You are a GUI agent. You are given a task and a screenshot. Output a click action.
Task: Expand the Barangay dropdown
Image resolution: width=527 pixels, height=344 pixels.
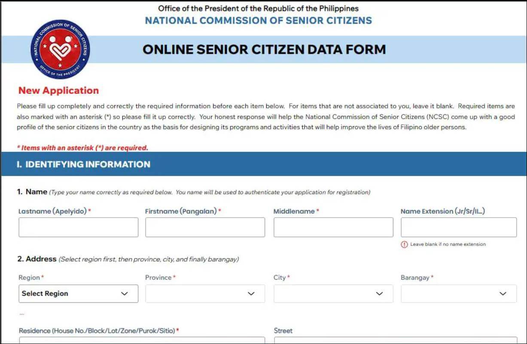coord(458,294)
